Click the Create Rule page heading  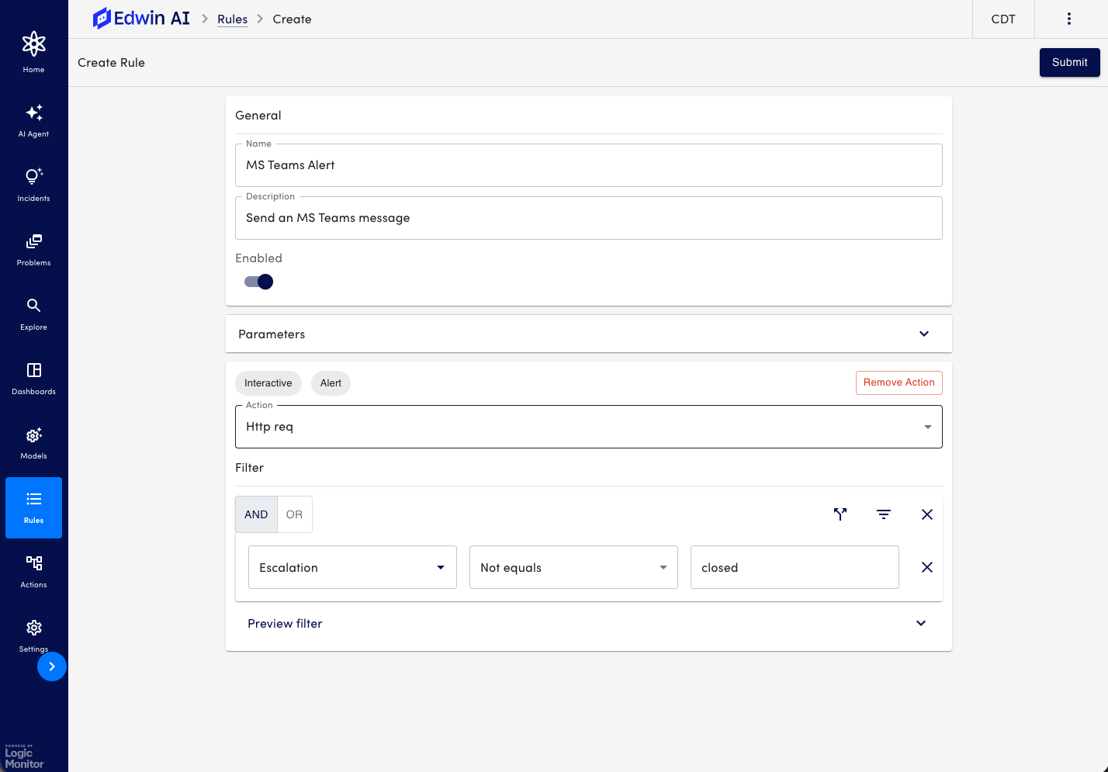click(x=111, y=63)
